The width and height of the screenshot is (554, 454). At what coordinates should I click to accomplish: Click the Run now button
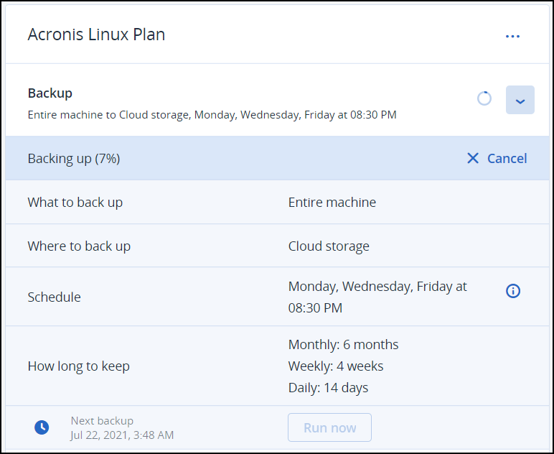329,427
